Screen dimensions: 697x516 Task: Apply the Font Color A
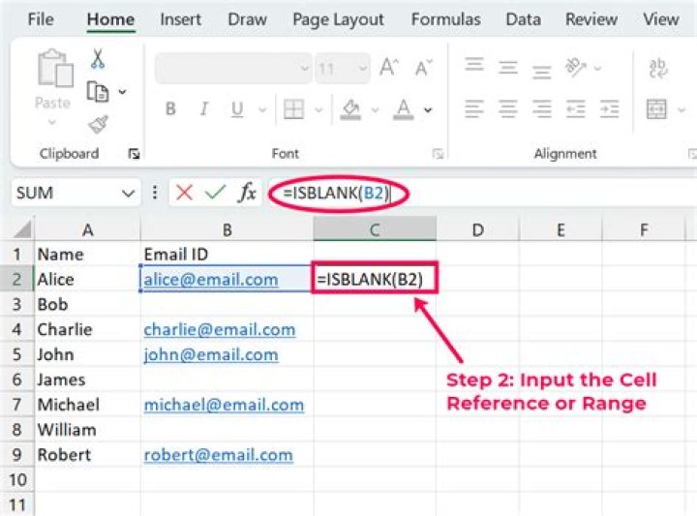[403, 109]
